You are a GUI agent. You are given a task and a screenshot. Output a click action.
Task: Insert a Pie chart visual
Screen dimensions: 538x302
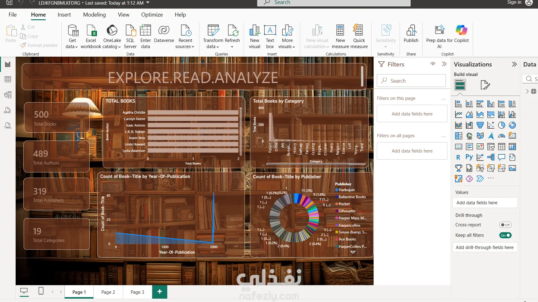click(x=501, y=125)
